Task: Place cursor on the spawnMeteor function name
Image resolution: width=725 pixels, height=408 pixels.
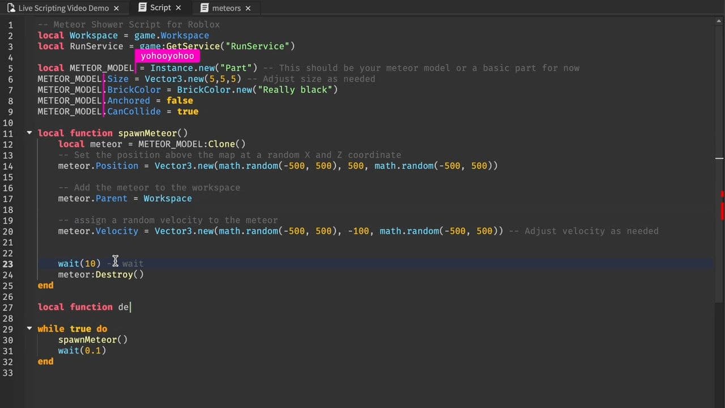Action: (x=147, y=133)
